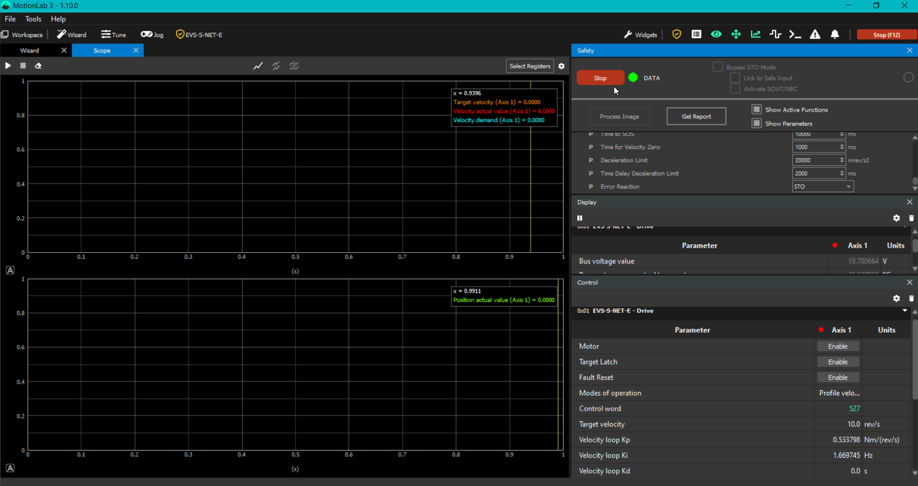
Task: Click the Get Report button
Action: coord(696,116)
